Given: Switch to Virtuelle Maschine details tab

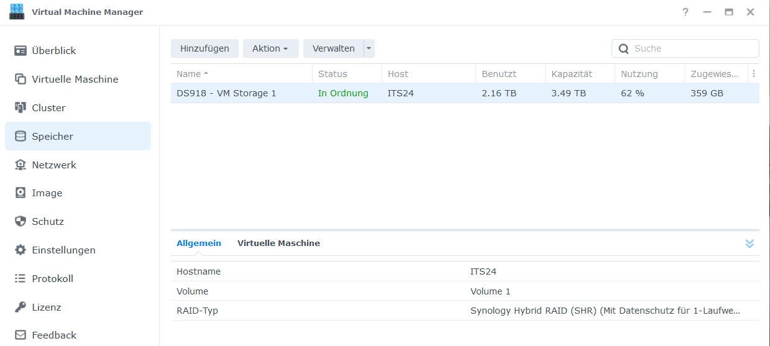Looking at the screenshot, I should (278, 244).
